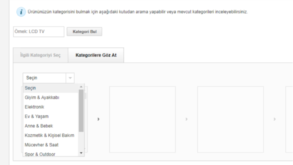293x165 pixels.
Task: Click the blue info icon
Action: [x=21, y=12]
